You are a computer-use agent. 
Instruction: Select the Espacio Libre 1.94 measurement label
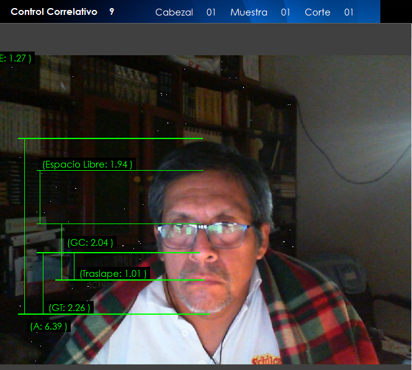[x=87, y=165]
